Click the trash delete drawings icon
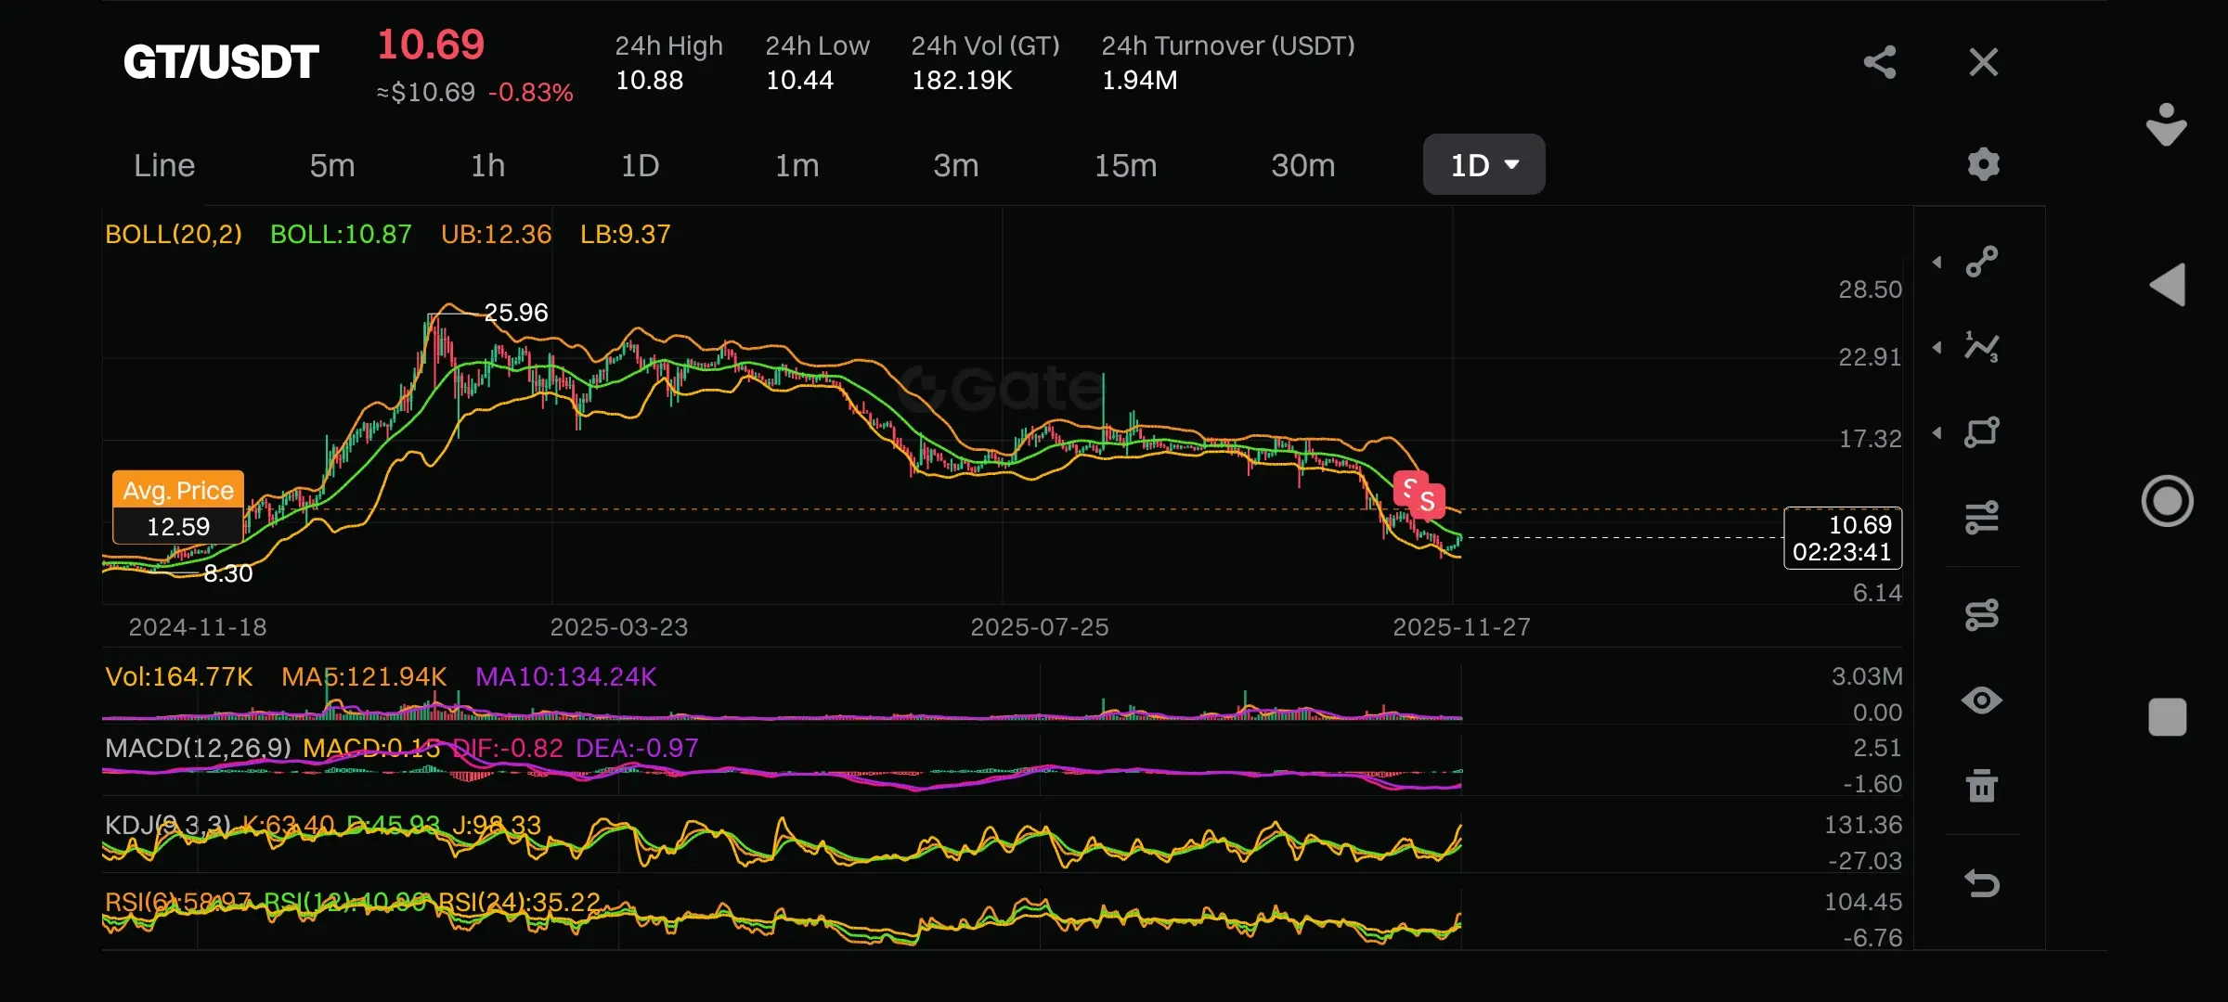 click(x=1982, y=786)
